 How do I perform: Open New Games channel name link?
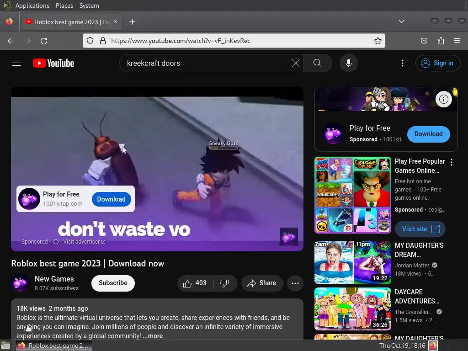click(x=54, y=279)
